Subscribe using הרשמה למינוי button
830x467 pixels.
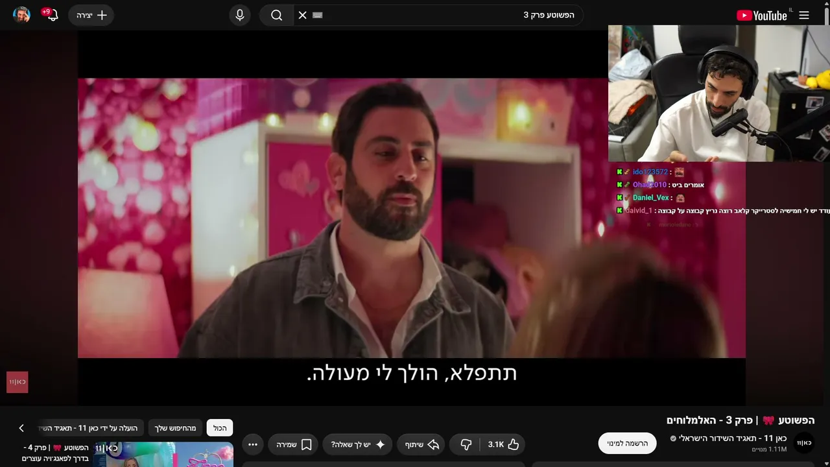point(627,444)
